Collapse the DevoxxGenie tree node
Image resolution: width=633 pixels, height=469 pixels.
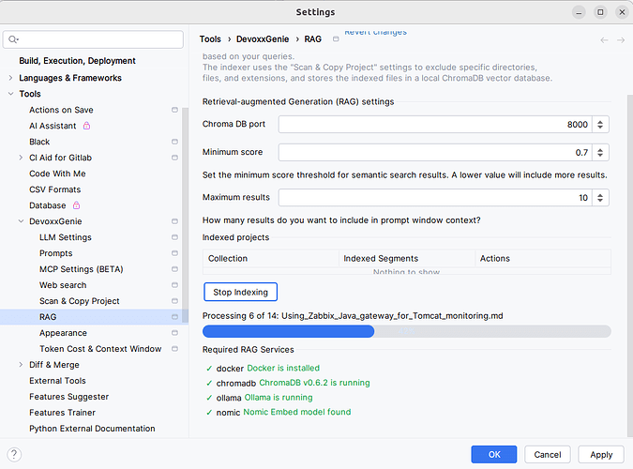point(22,221)
